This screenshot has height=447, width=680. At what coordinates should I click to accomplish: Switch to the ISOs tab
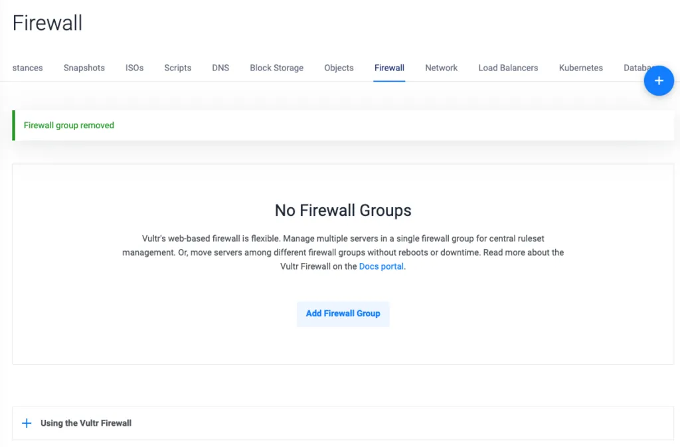[134, 68]
